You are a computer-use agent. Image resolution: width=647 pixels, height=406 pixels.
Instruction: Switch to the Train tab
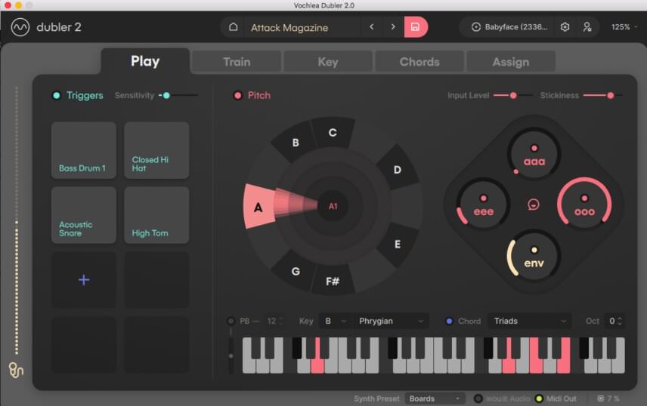[237, 62]
